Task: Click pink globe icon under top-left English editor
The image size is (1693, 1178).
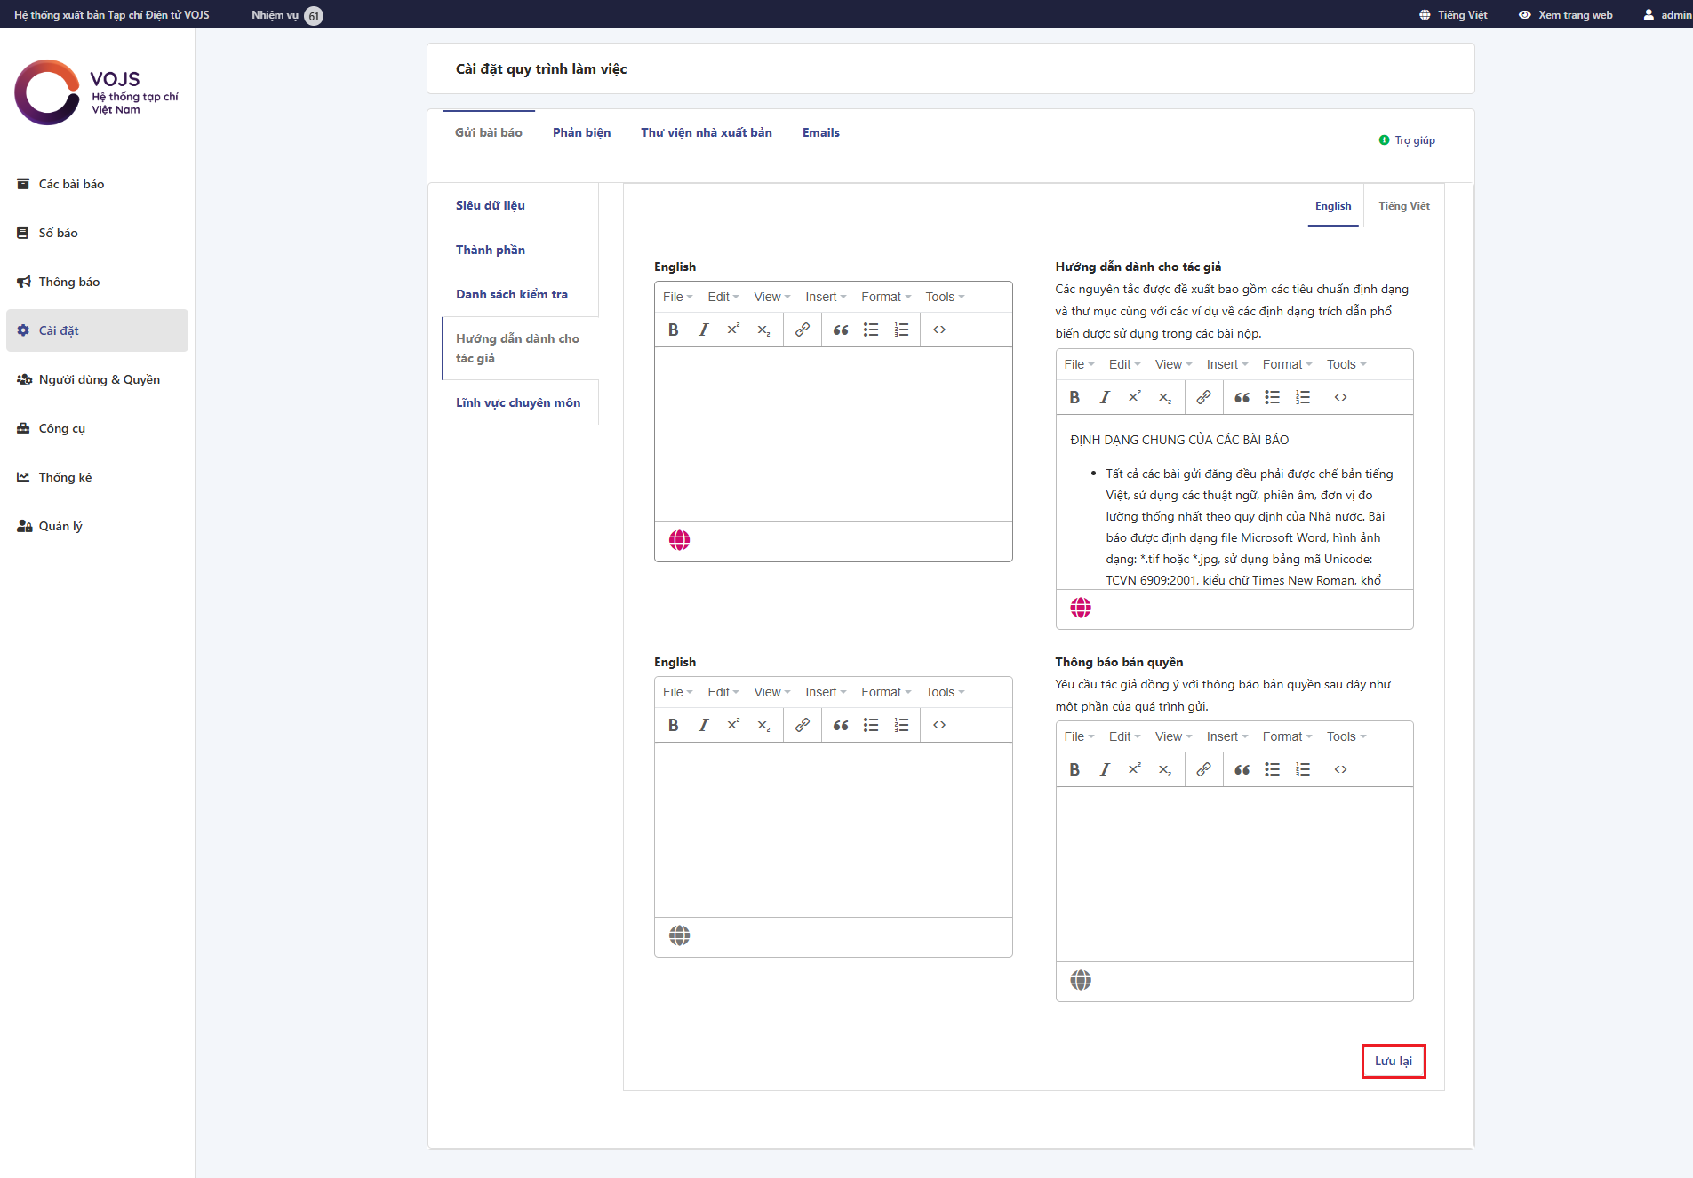Action: point(679,540)
